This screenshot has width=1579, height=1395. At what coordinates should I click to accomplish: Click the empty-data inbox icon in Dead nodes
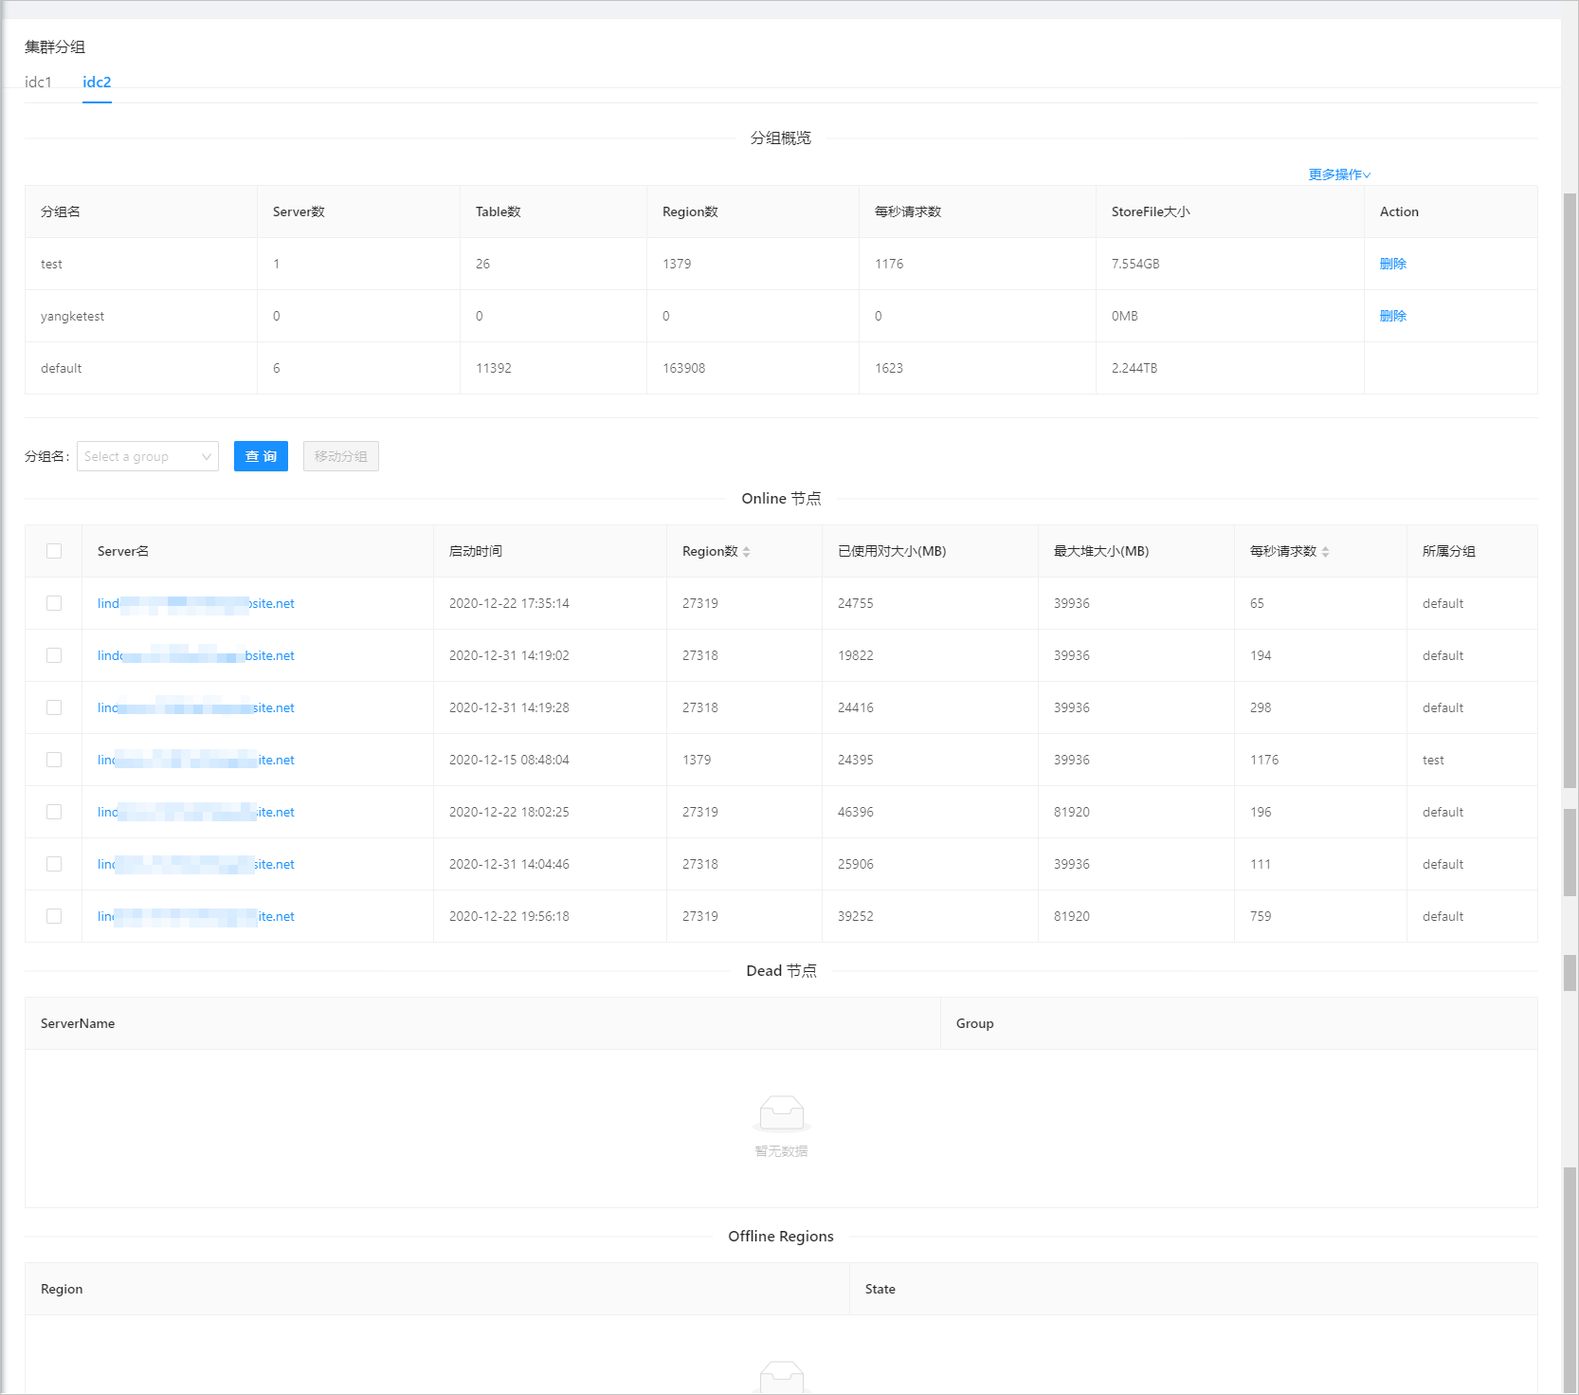[782, 1113]
